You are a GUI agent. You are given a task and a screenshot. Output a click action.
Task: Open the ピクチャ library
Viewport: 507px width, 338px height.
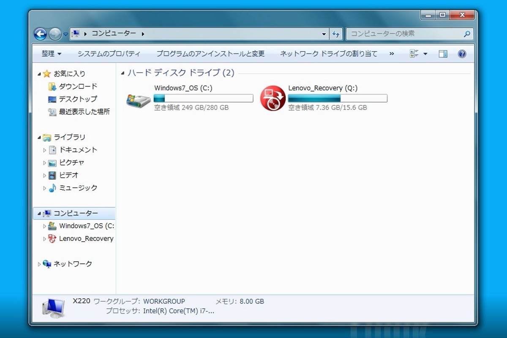72,162
